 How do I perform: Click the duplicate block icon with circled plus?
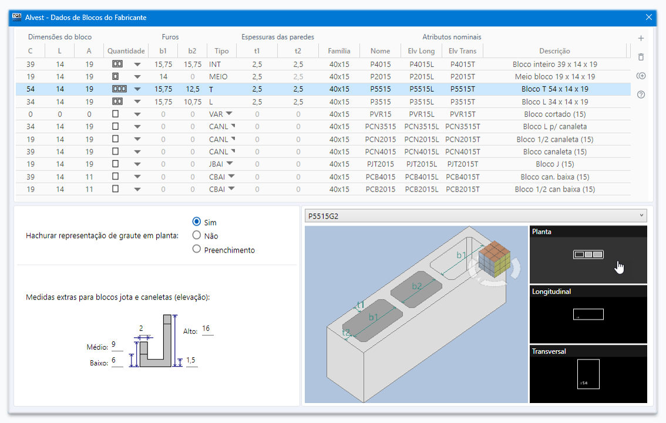(641, 76)
